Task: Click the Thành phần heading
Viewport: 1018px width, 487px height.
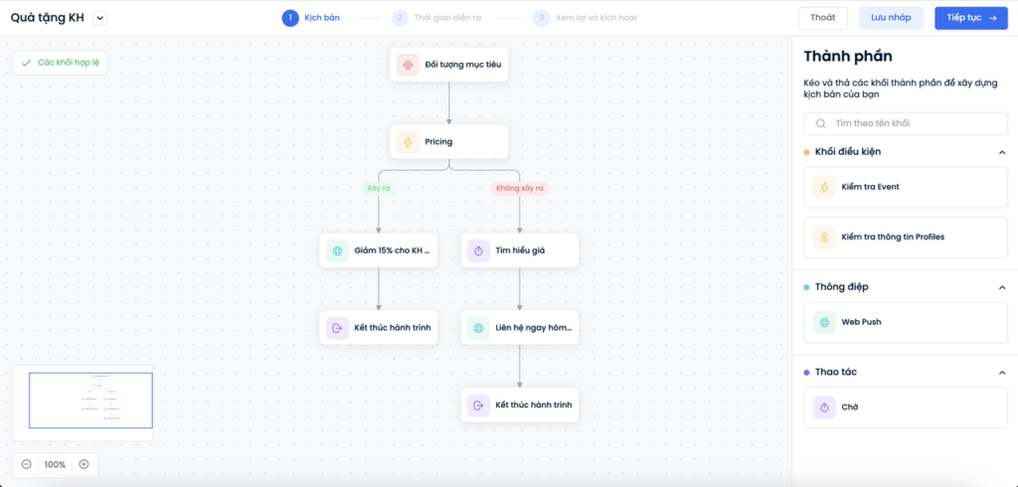Action: (848, 56)
